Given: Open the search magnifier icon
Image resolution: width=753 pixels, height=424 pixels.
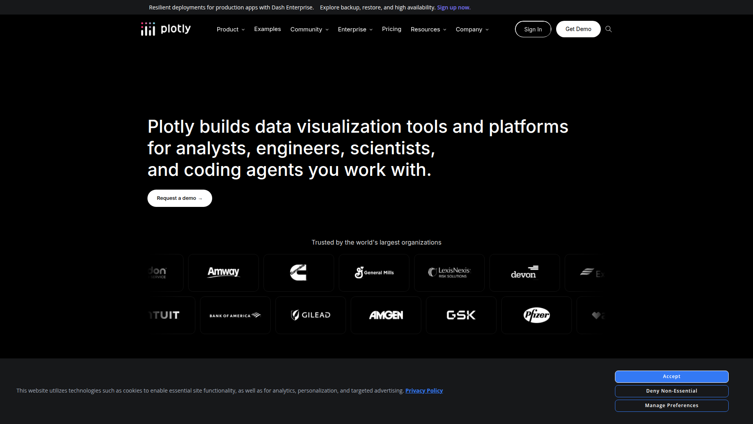Looking at the screenshot, I should coord(609,29).
